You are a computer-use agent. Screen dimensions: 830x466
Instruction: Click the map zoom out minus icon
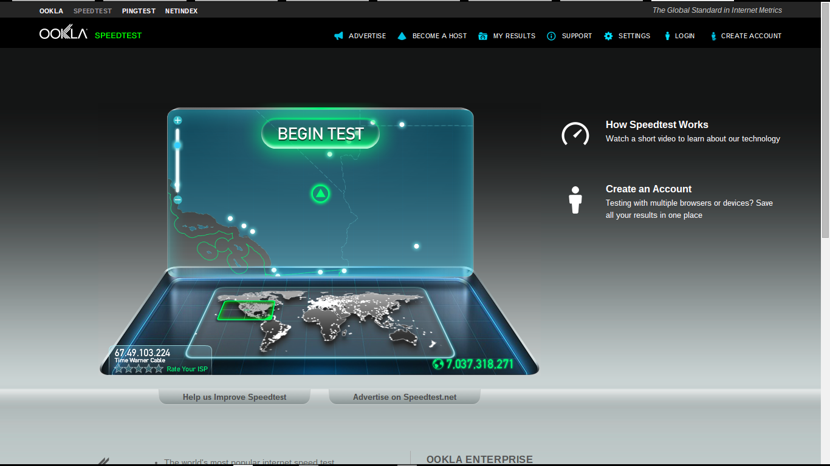[177, 200]
